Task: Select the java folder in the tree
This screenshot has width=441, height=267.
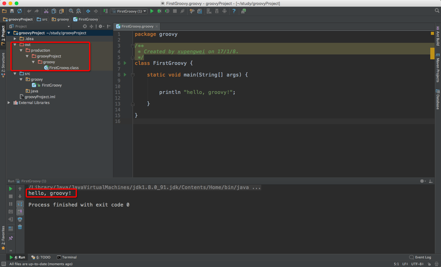Action: [x=32, y=91]
